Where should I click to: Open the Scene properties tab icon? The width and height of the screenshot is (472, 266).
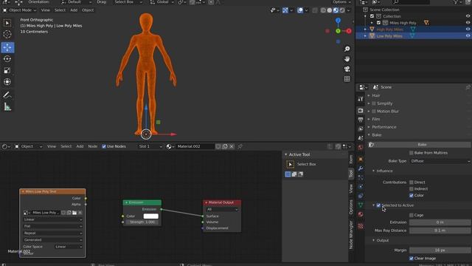[361, 138]
